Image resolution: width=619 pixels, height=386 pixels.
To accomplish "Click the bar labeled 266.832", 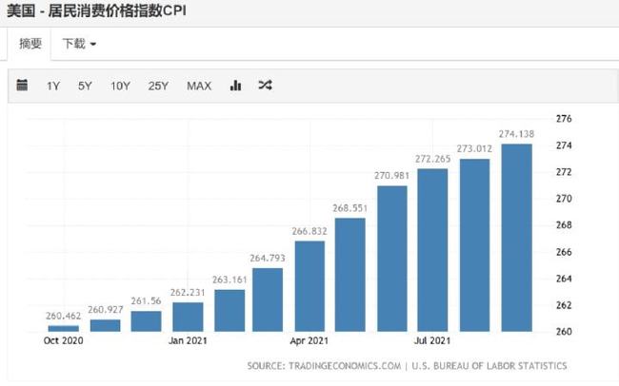I will coord(309,286).
